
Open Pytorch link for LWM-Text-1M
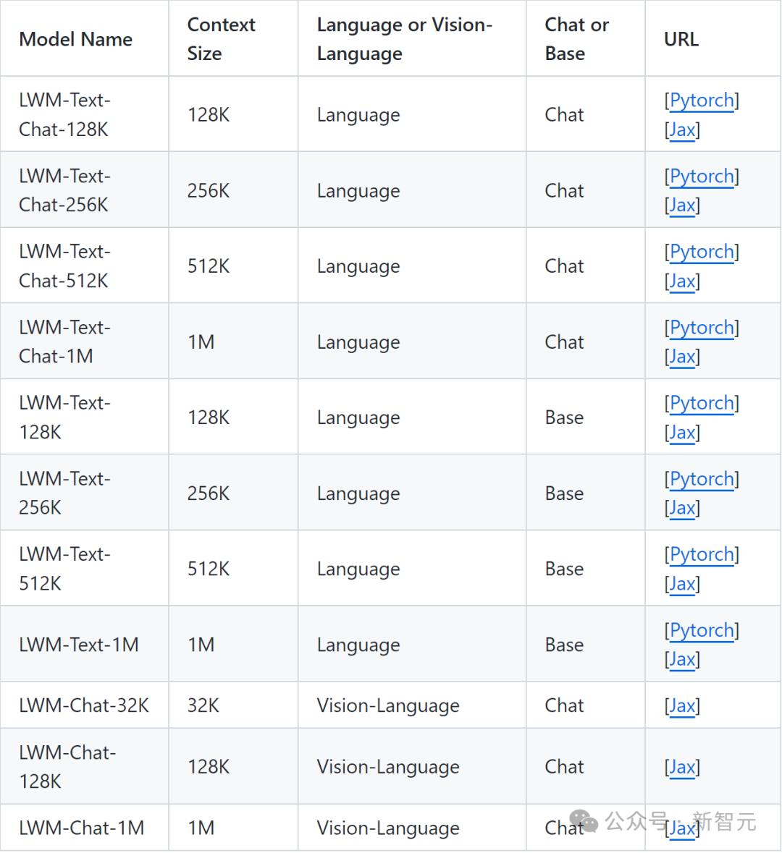[x=702, y=630]
